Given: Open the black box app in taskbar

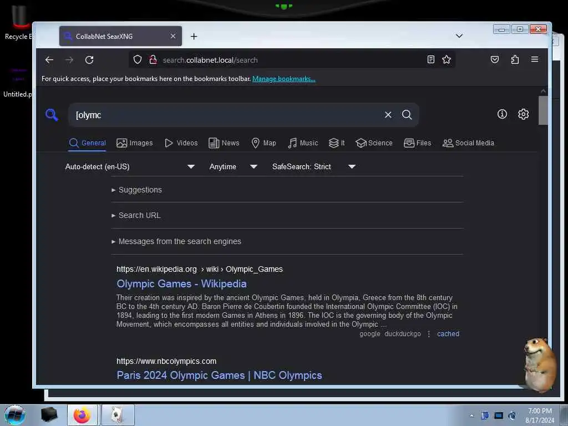Looking at the screenshot, I should tap(49, 415).
